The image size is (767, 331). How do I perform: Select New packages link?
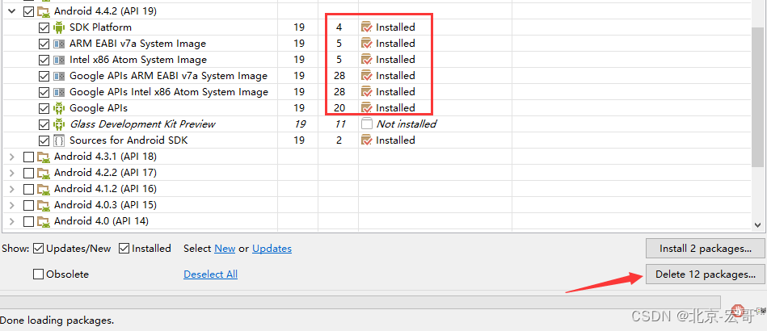coord(225,249)
